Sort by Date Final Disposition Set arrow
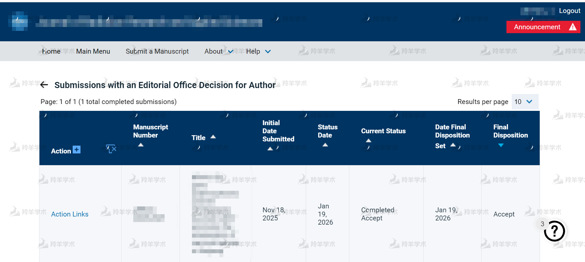 pos(453,145)
